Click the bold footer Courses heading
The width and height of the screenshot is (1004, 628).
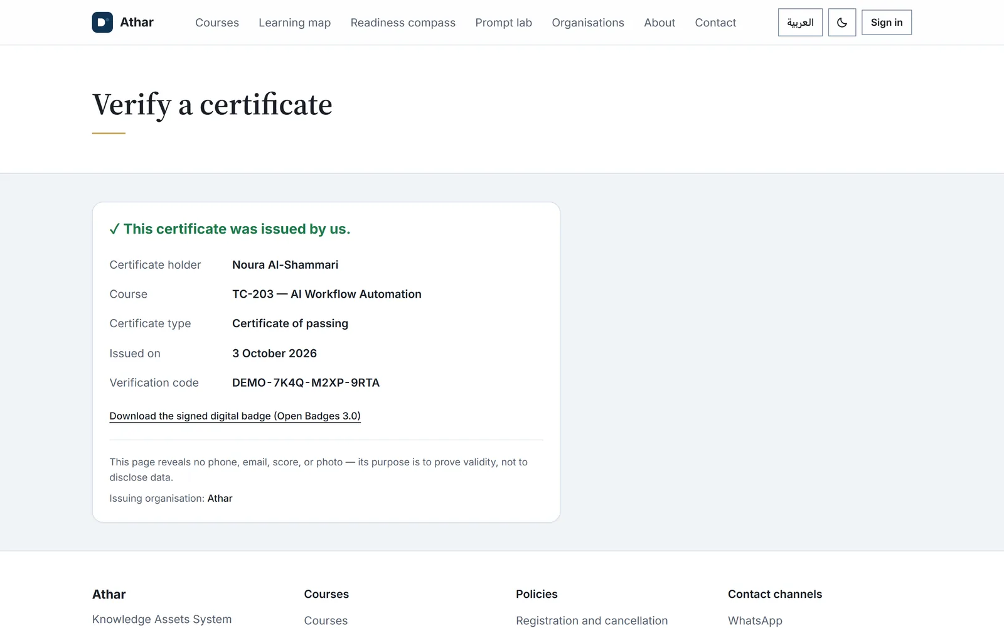326,594
